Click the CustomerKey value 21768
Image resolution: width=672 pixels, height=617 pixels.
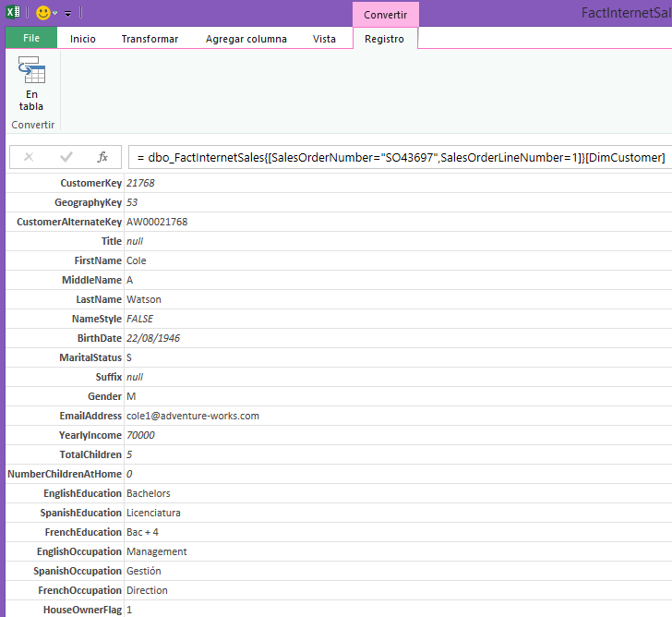click(140, 183)
